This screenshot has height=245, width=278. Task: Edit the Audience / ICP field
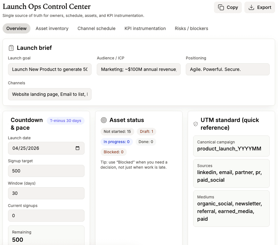pos(139,69)
